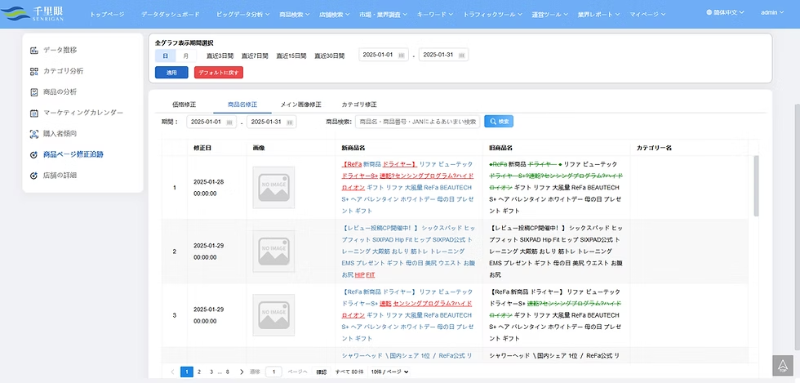Select the 月 period toggle
The image size is (800, 383).
coord(186,56)
